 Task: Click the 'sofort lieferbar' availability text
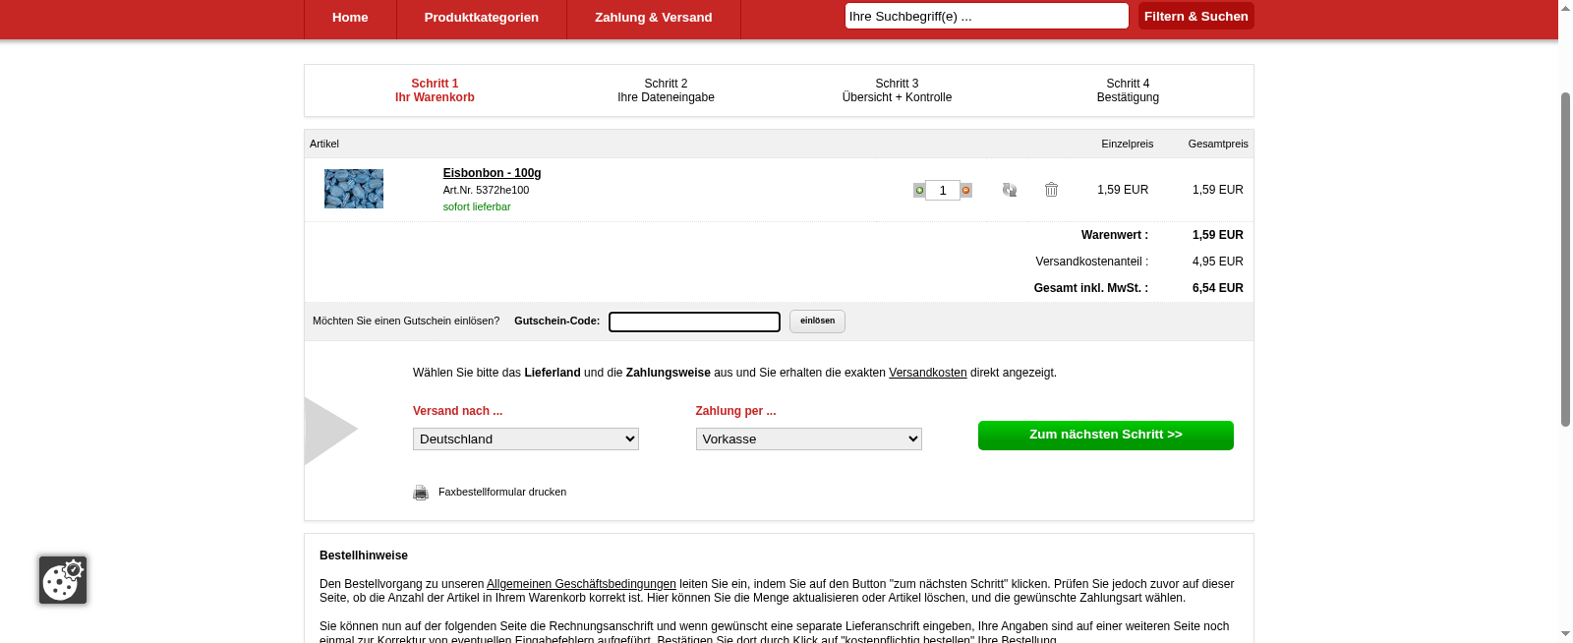(x=477, y=206)
